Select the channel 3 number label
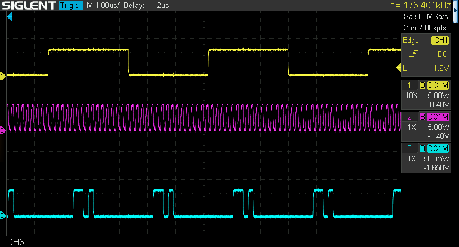Viewport: 459px width, 247px height. 409,148
